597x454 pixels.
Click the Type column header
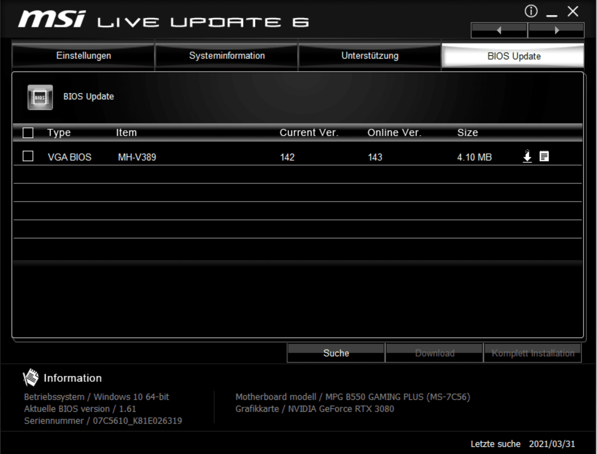point(59,132)
